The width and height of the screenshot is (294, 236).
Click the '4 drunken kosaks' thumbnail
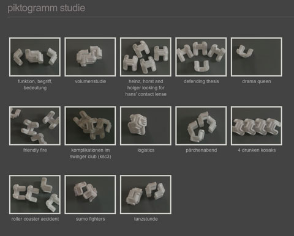pyautogui.click(x=257, y=126)
